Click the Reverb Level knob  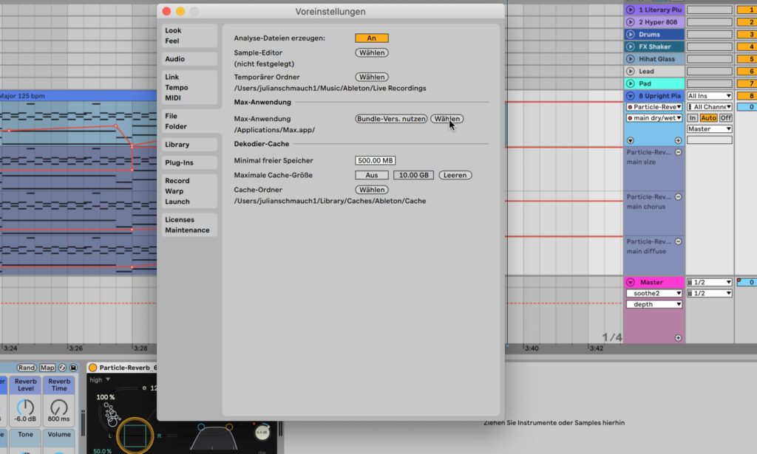pos(25,407)
